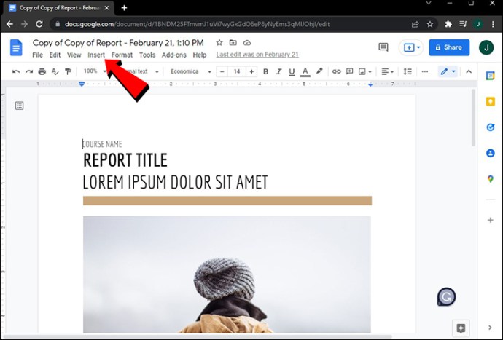Open the highlight color tool
Image resolution: width=503 pixels, height=340 pixels.
319,71
